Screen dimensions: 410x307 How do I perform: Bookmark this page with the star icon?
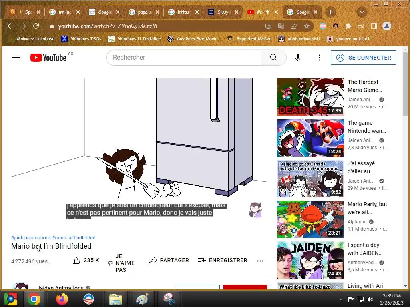[x=307, y=26]
